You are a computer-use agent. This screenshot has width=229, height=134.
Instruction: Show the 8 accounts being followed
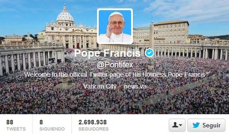[x=41, y=122]
